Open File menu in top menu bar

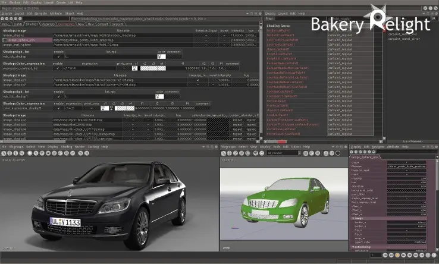[x=4, y=2]
